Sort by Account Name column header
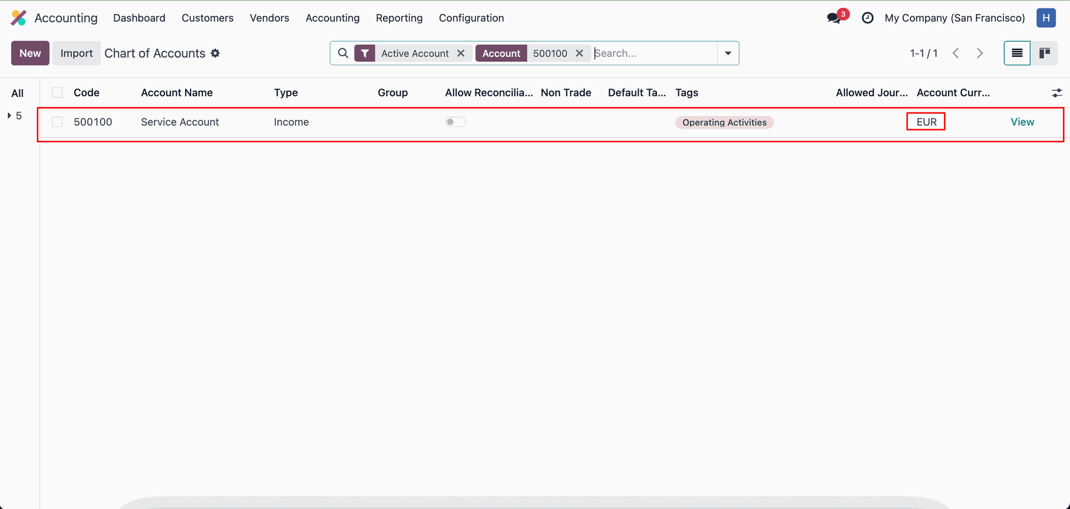The width and height of the screenshot is (1070, 509). pos(177,92)
